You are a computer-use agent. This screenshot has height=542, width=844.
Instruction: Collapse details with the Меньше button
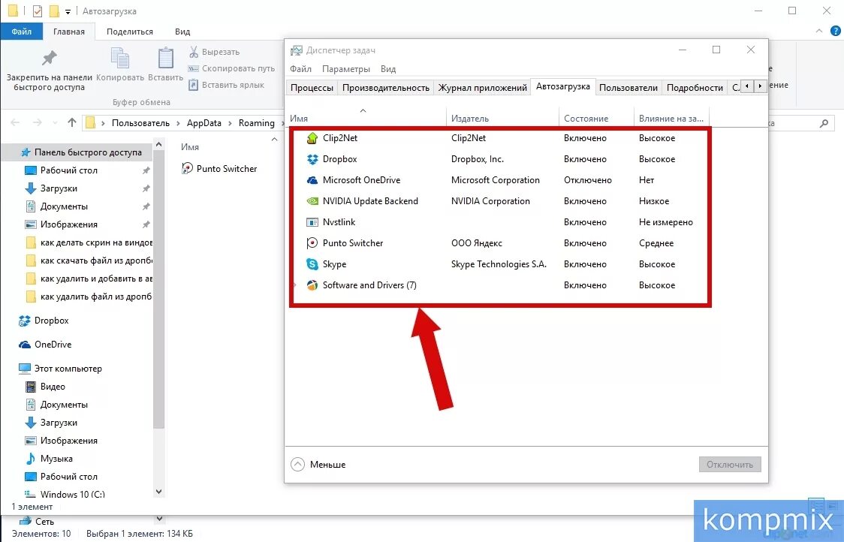tap(321, 464)
